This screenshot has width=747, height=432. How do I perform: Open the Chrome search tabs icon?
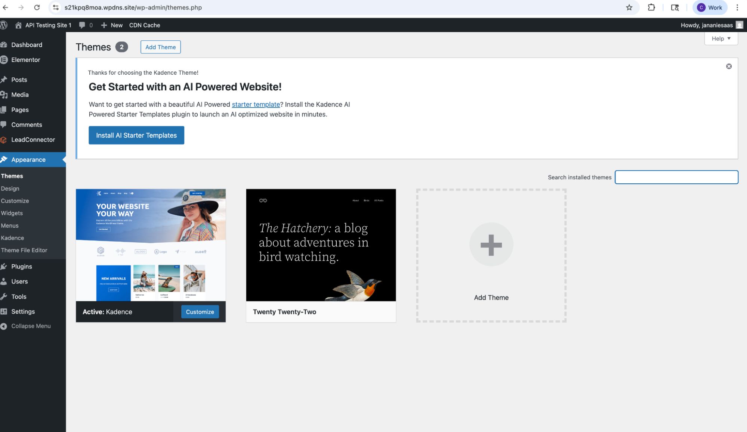pyautogui.click(x=675, y=7)
